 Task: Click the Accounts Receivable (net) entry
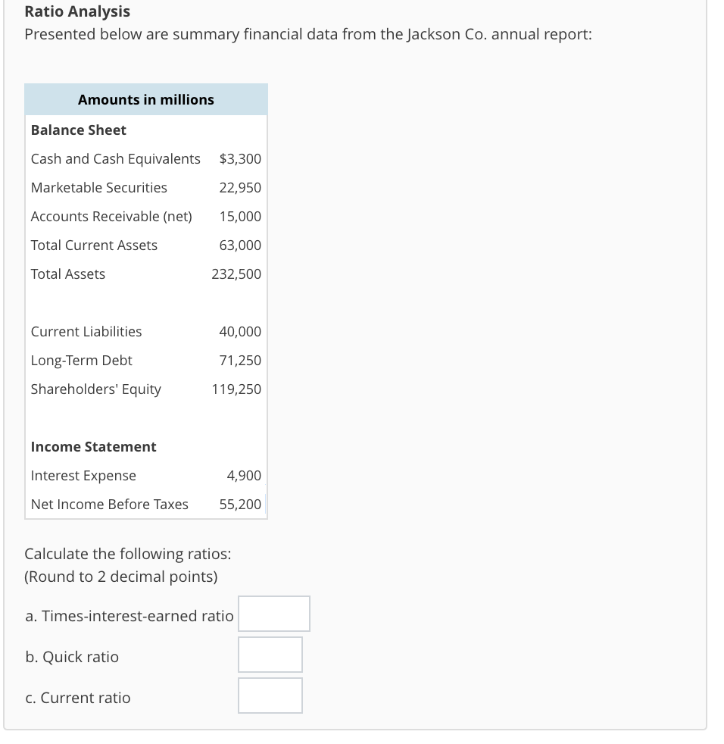pyautogui.click(x=111, y=216)
